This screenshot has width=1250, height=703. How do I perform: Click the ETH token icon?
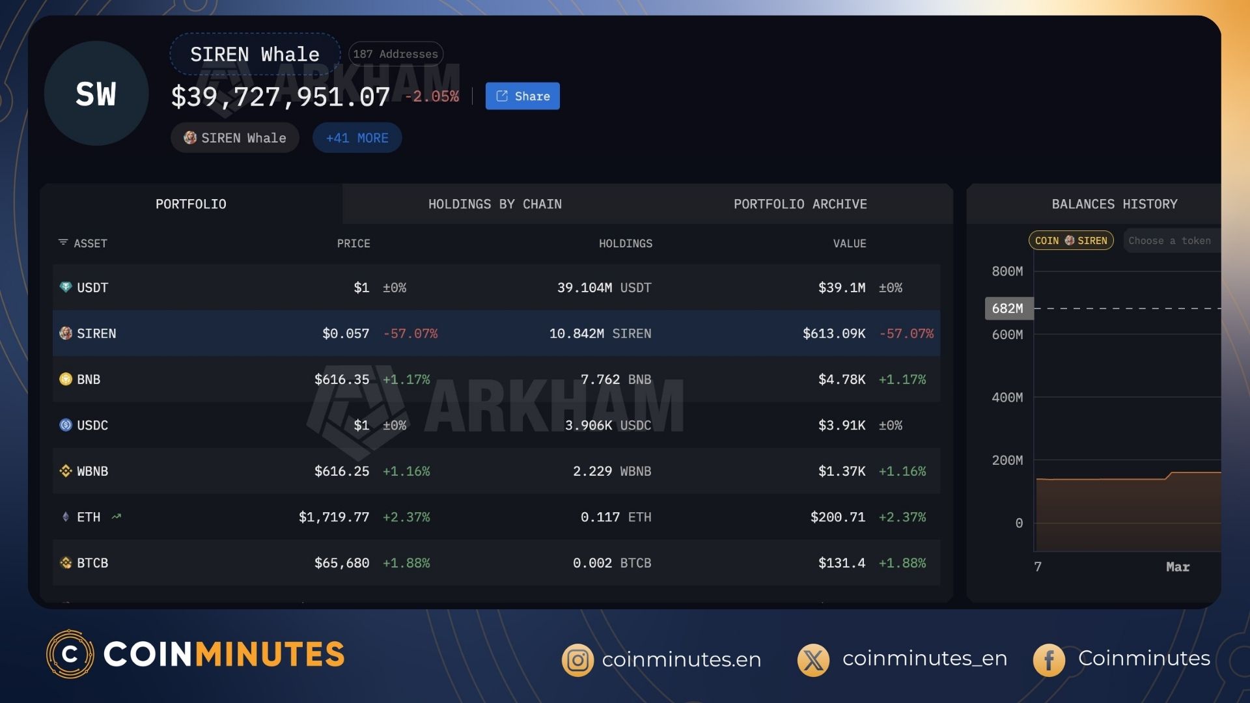(66, 517)
